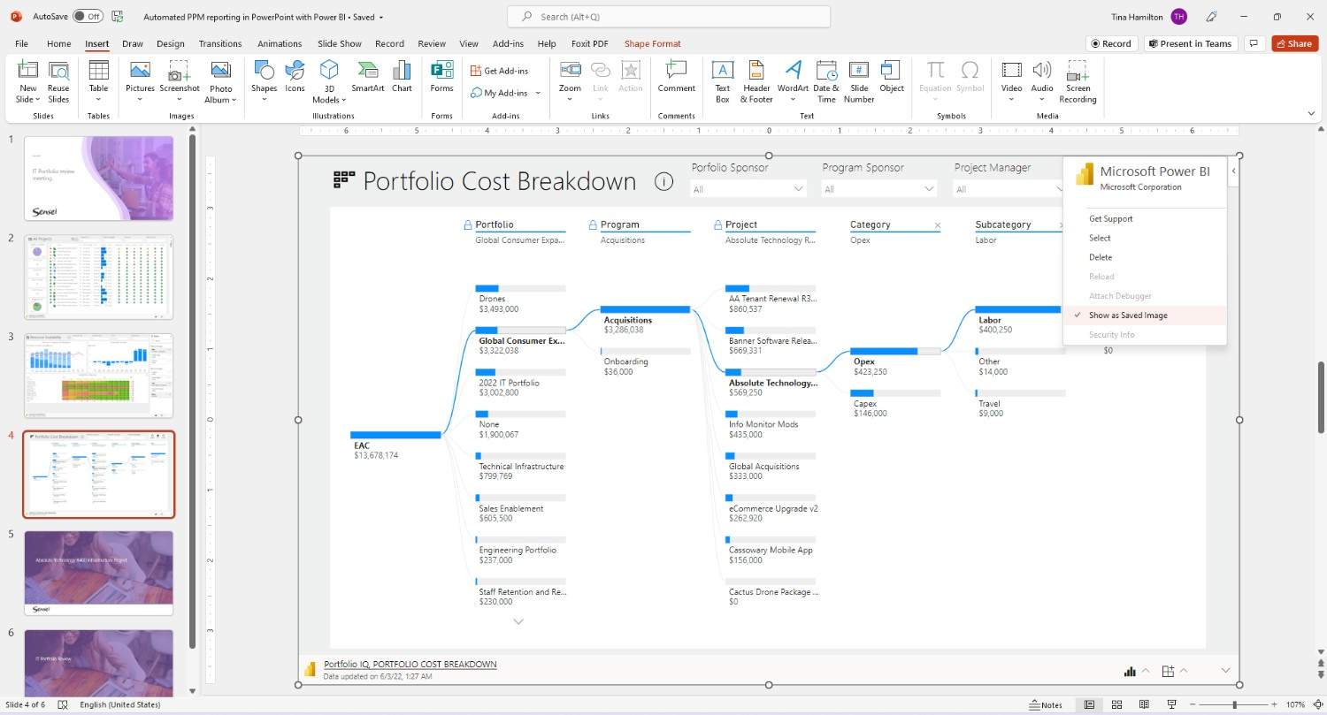The image size is (1327, 715).
Task: Open the Portfolio IQ, Portfolio Cost Breakdown link
Action: (x=410, y=664)
